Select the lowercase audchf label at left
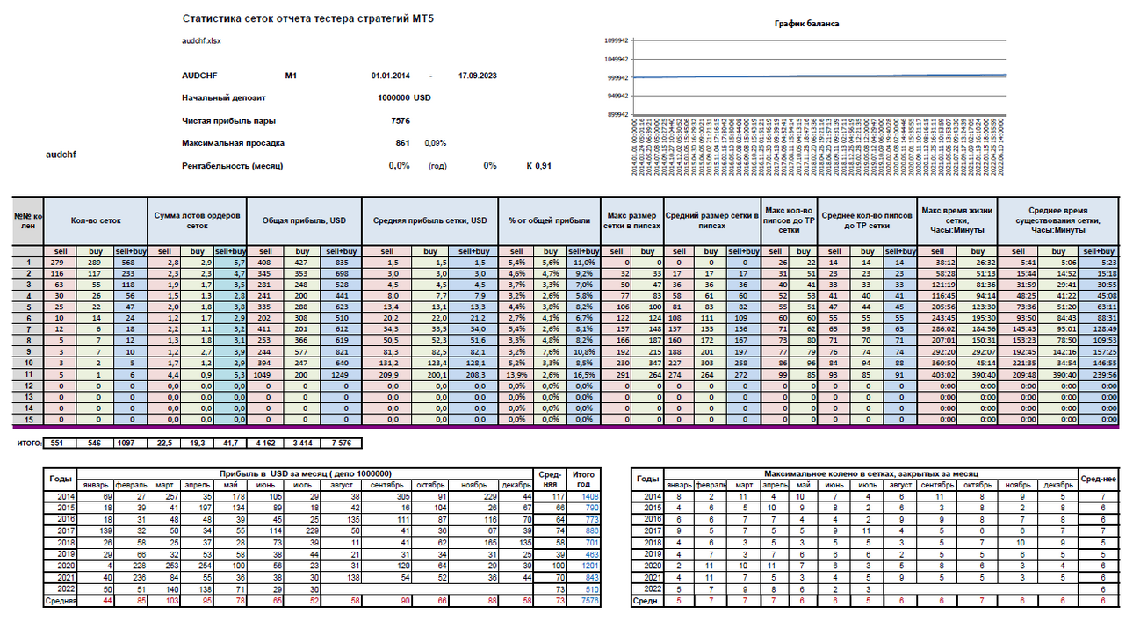 (61, 155)
